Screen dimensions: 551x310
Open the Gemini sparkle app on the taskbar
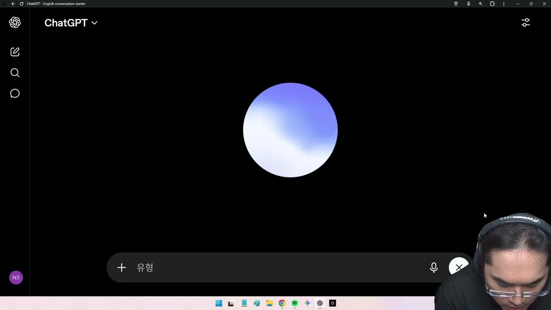pos(307,303)
